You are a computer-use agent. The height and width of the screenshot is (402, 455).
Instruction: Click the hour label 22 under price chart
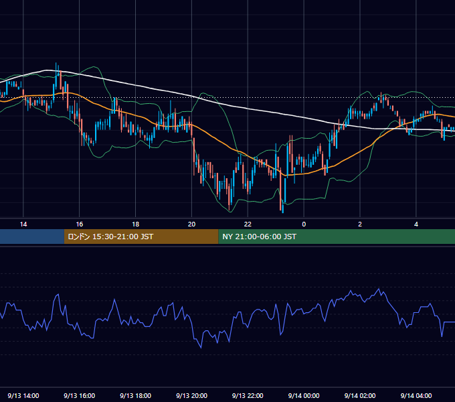point(248,224)
